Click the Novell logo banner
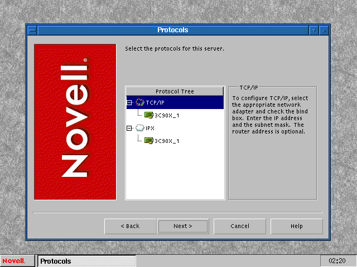The width and height of the screenshot is (357, 267). [75, 122]
